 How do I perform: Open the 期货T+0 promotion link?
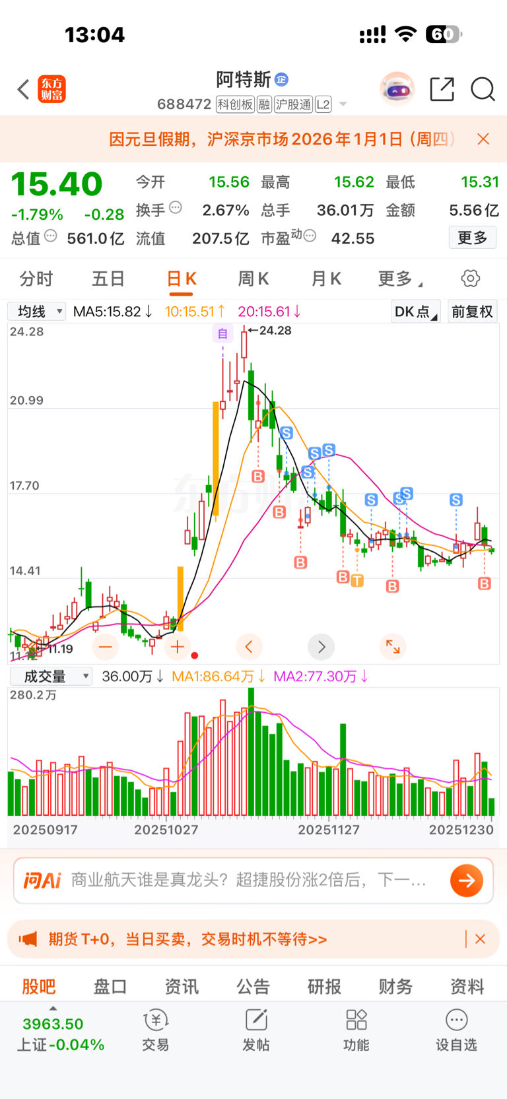pos(187,939)
